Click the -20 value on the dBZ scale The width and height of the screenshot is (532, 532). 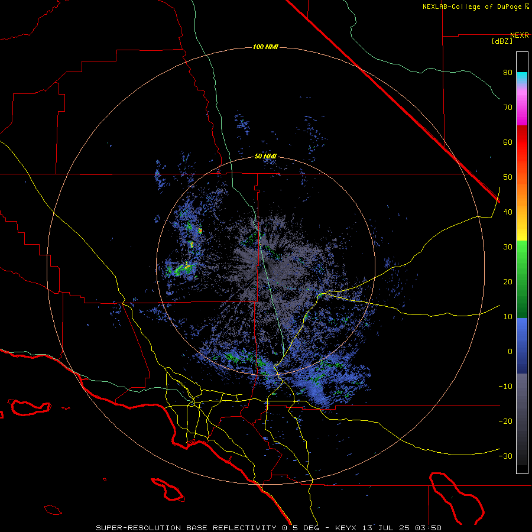click(x=505, y=421)
